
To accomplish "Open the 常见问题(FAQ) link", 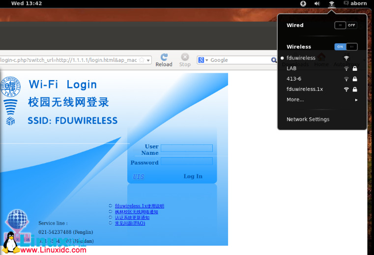I will [x=130, y=223].
